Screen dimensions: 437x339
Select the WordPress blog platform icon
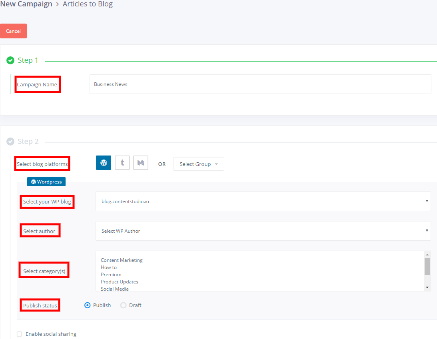[x=104, y=163]
